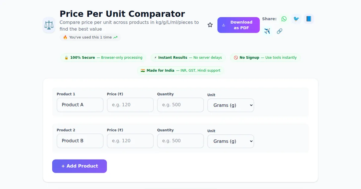Click the Product 1 Quantity field

[180, 105]
